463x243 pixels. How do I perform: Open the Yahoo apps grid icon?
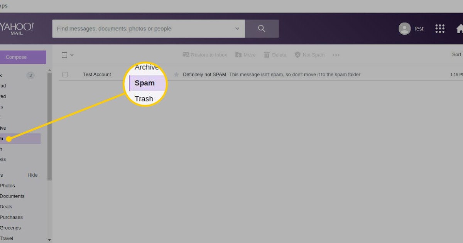click(x=440, y=29)
